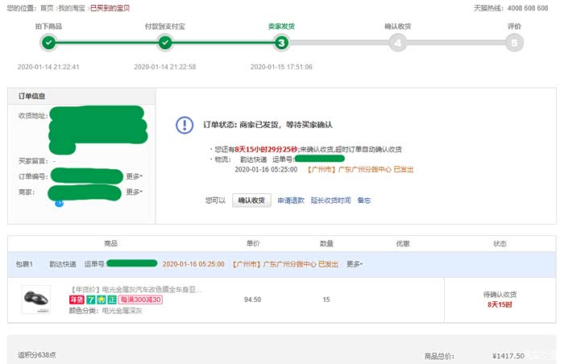Click the small blue icon below merchant name
This screenshot has height=364, width=564.
click(x=59, y=203)
